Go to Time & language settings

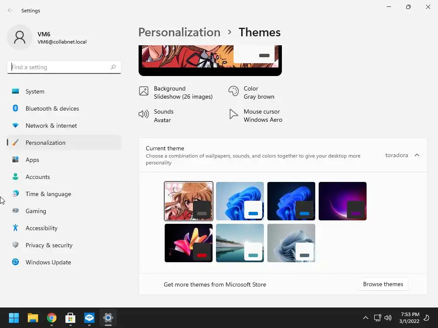[x=64, y=194]
